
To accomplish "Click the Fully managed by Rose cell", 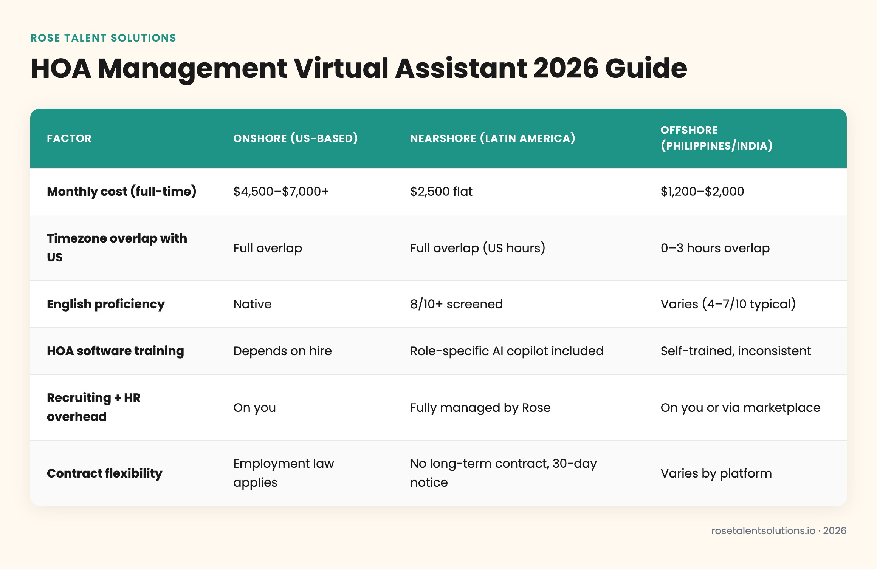I will [480, 408].
